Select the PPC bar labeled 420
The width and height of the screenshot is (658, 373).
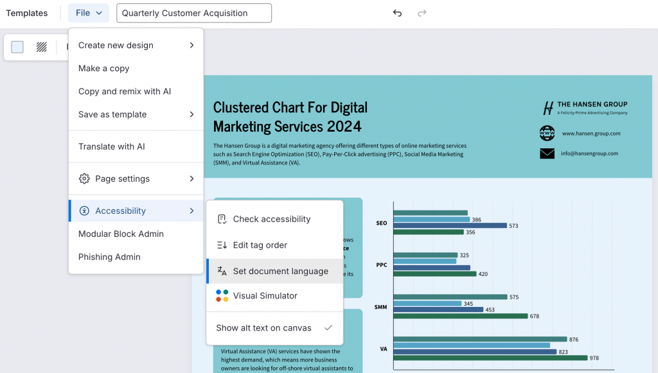[435, 273]
